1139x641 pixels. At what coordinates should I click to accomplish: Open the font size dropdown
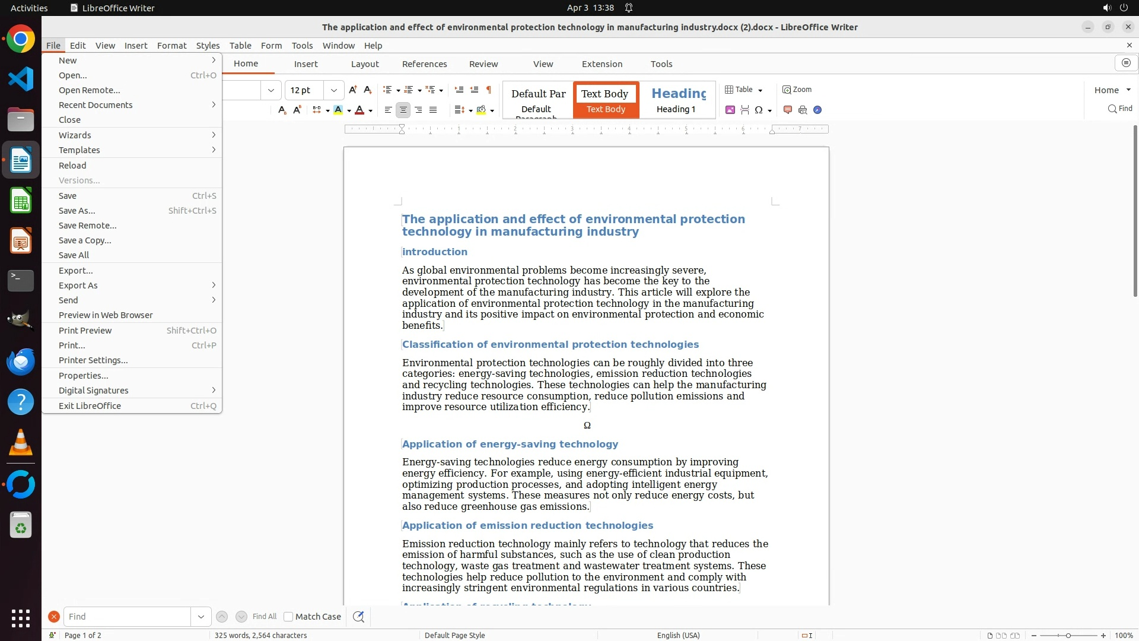pos(334,90)
